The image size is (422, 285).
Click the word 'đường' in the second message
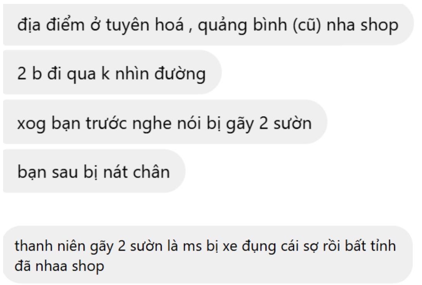[180, 73]
